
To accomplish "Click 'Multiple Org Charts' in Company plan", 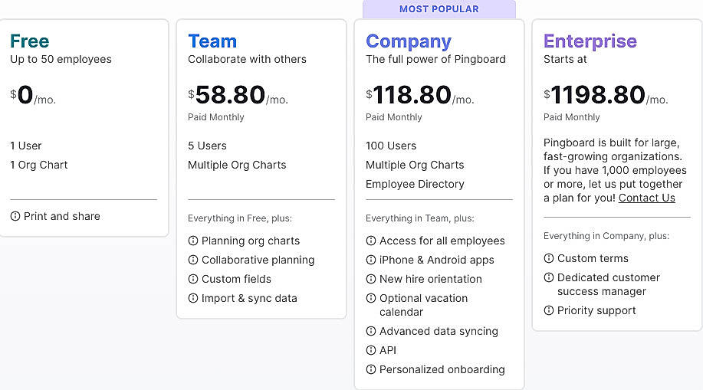I will (415, 165).
